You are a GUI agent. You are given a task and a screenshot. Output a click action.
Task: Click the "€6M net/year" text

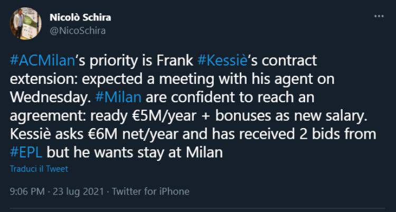(121, 134)
